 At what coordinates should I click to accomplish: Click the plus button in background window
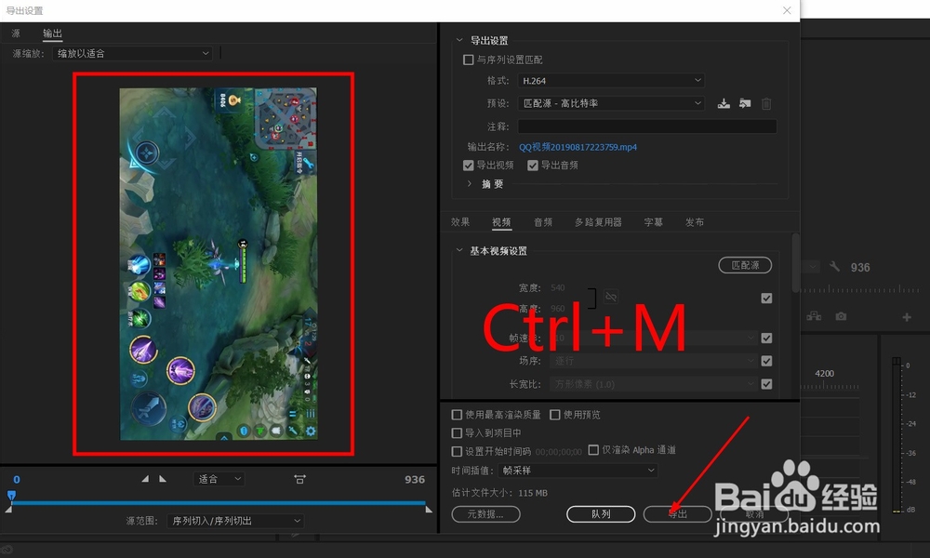point(907,317)
